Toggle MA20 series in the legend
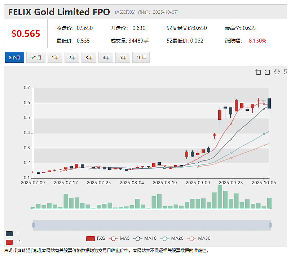 172,238
